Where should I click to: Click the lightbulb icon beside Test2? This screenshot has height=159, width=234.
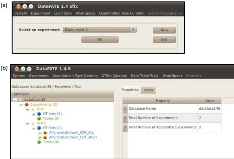point(33,123)
